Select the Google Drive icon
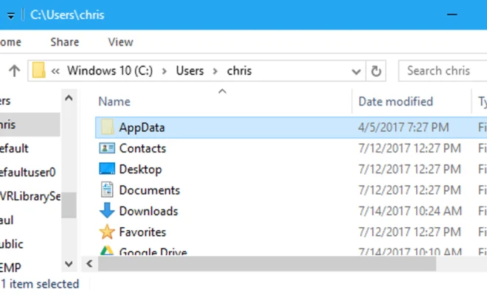This screenshot has width=487, height=295. click(107, 251)
